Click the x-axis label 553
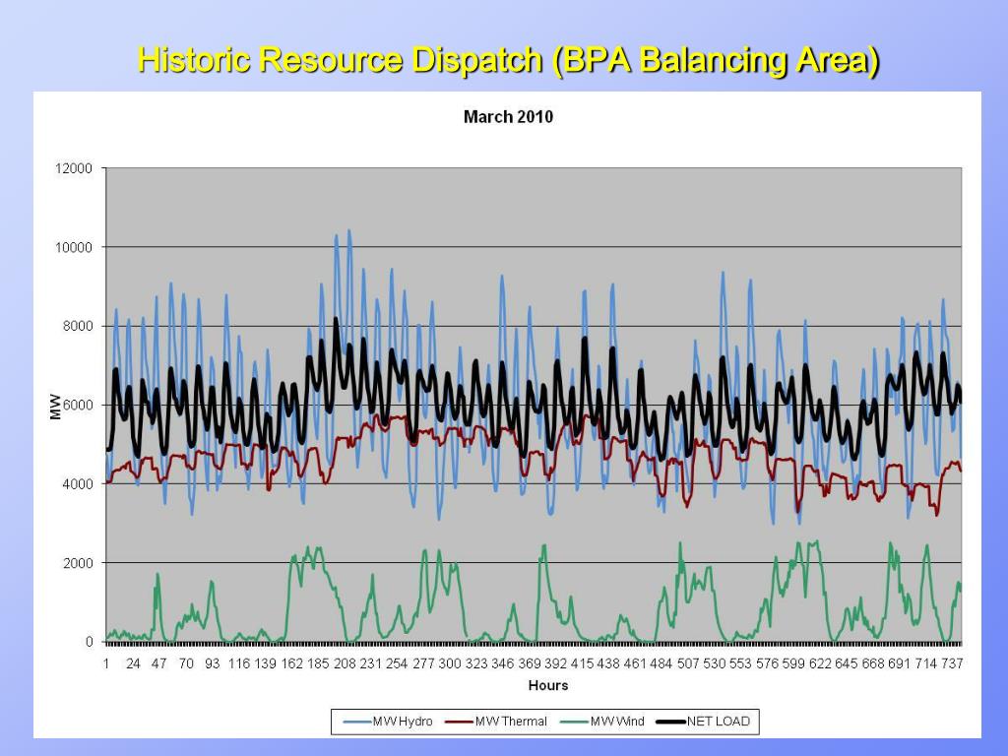1008x756 pixels. point(740,663)
